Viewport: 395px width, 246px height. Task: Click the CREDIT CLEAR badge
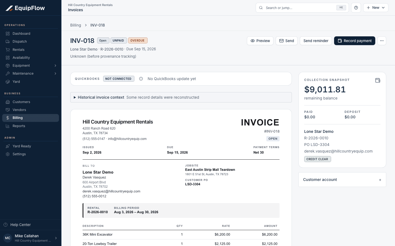pos(317,159)
